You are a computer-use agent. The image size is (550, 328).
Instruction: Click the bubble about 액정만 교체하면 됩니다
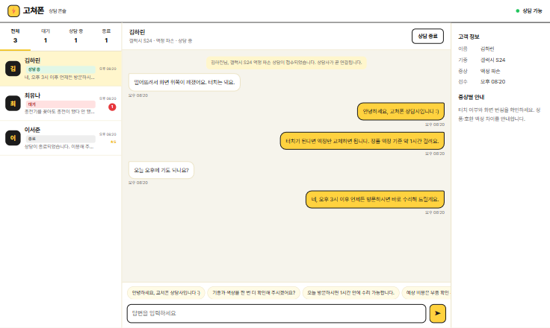click(362, 141)
